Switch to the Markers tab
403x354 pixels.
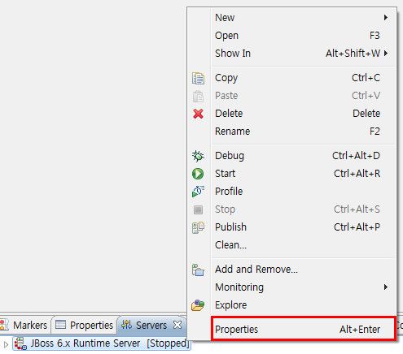pyautogui.click(x=24, y=325)
